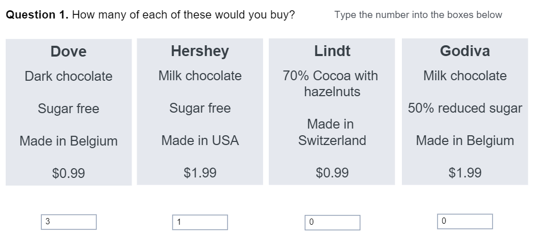Click 'Made in Switzerland' text on Lindt
The image size is (535, 234).
point(332,132)
